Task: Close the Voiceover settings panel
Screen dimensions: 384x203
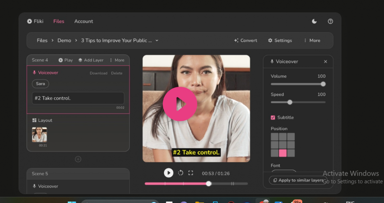Action: [325, 61]
